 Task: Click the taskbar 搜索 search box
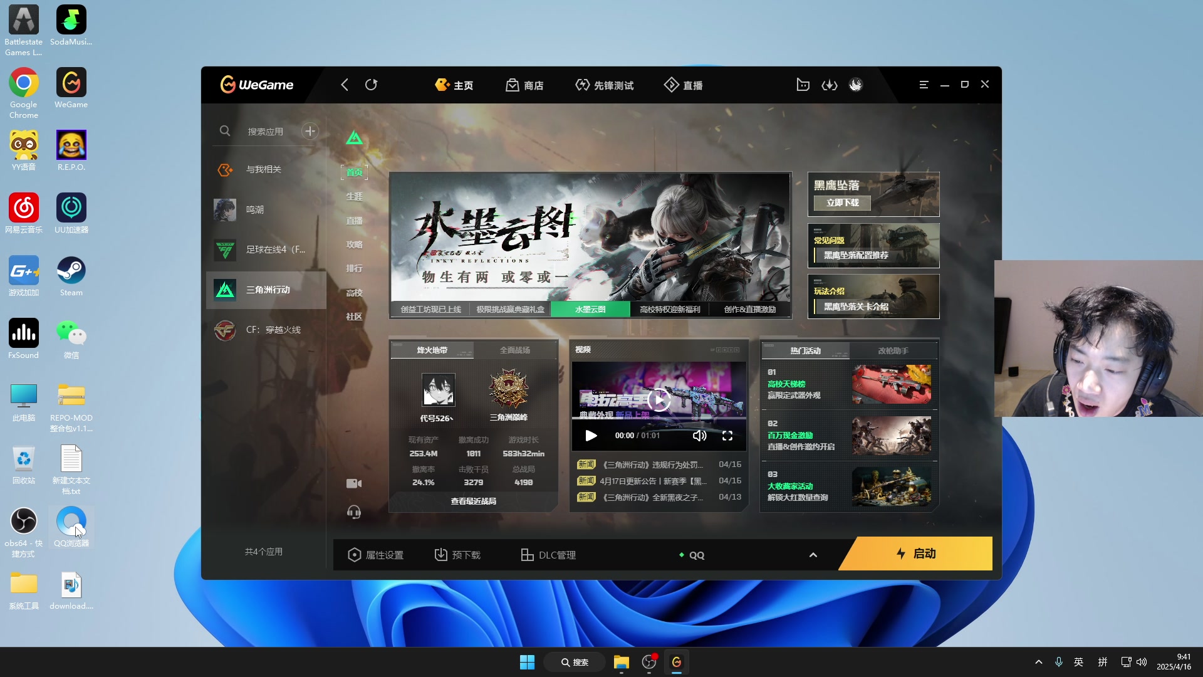point(575,663)
